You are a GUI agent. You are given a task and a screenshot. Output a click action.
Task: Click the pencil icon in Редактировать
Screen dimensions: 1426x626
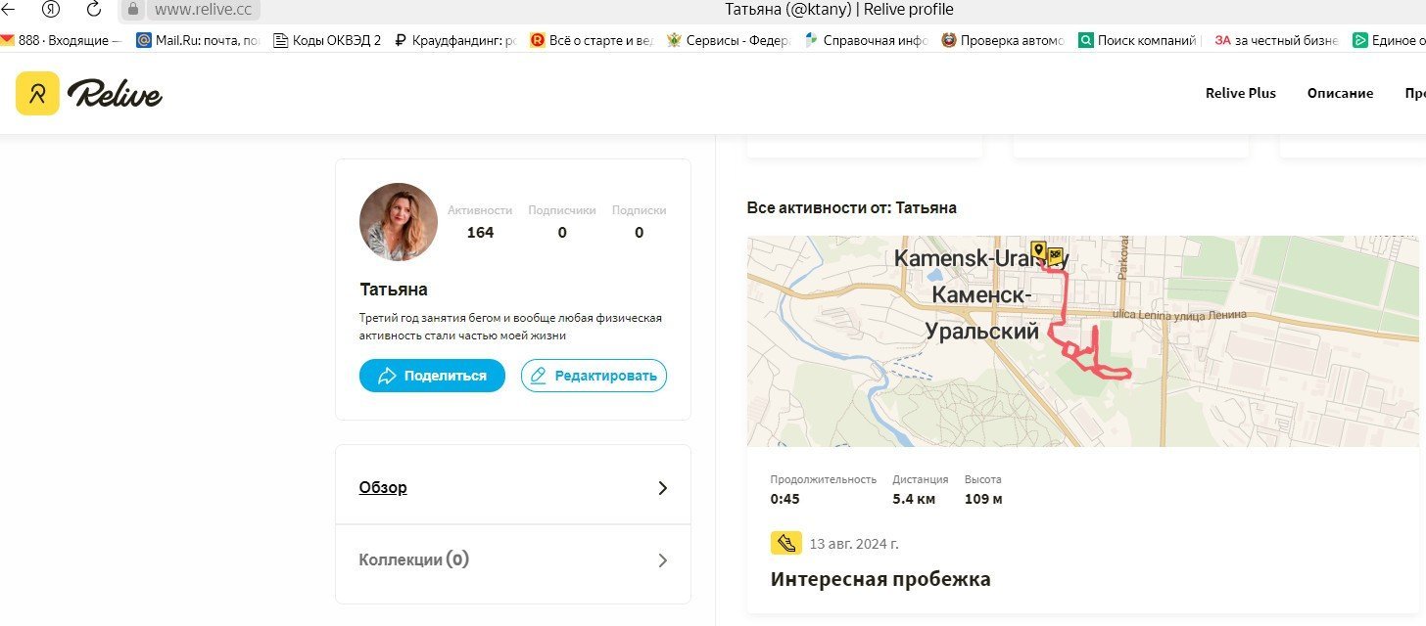(537, 376)
